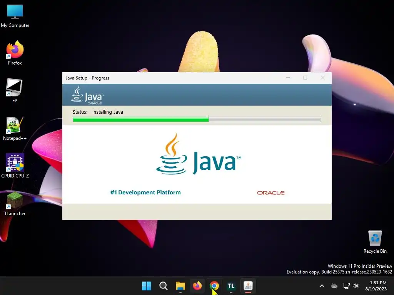
Task: Open the Windows Start menu
Action: pyautogui.click(x=146, y=286)
